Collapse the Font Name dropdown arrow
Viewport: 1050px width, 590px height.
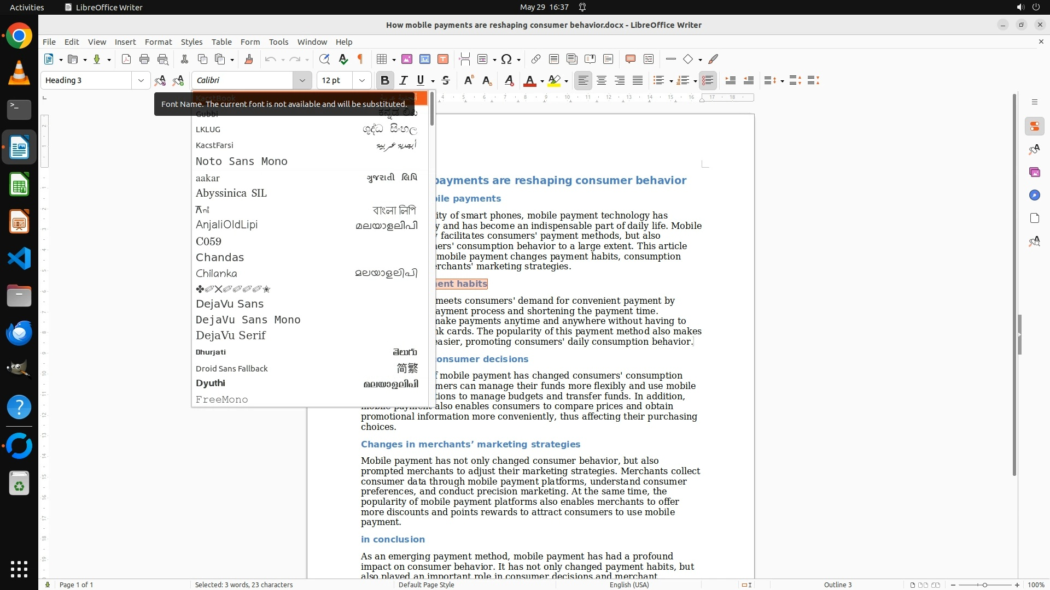coord(302,81)
